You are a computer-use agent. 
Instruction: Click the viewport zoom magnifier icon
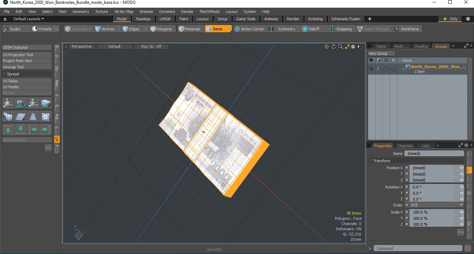coord(341,47)
